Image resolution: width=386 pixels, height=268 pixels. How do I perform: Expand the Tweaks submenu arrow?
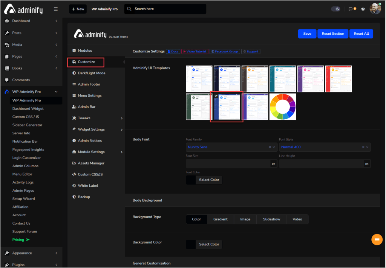pyautogui.click(x=122, y=119)
